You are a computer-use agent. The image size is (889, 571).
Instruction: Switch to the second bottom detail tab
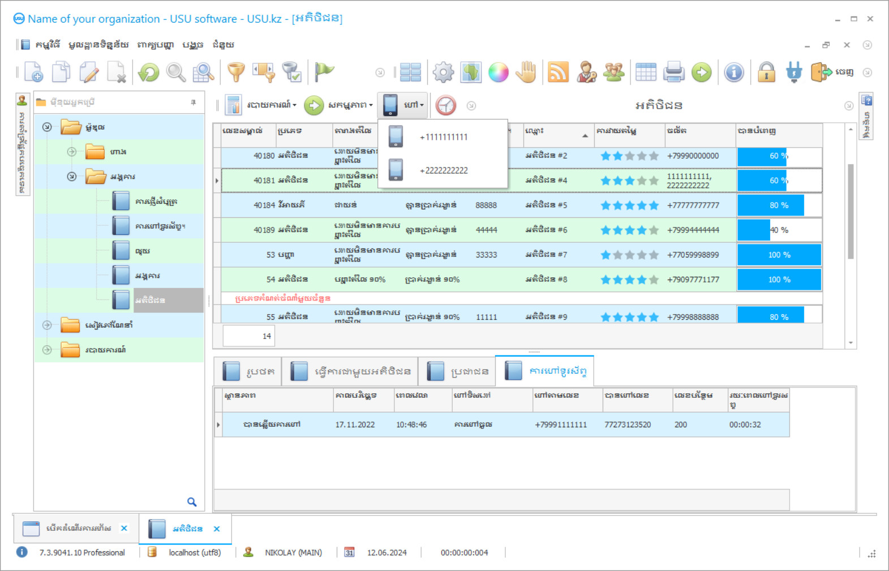350,371
